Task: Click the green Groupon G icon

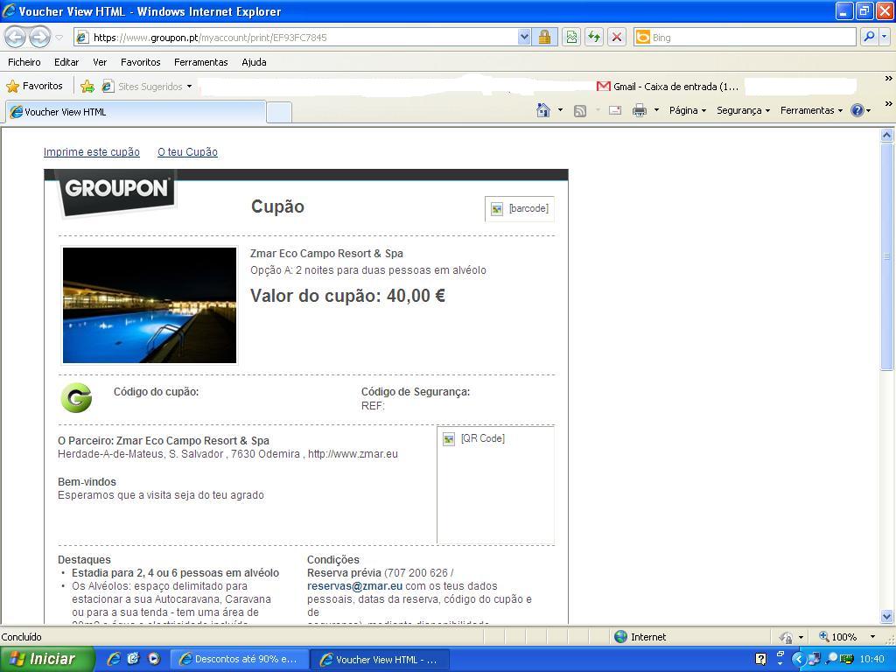Action: (76, 398)
